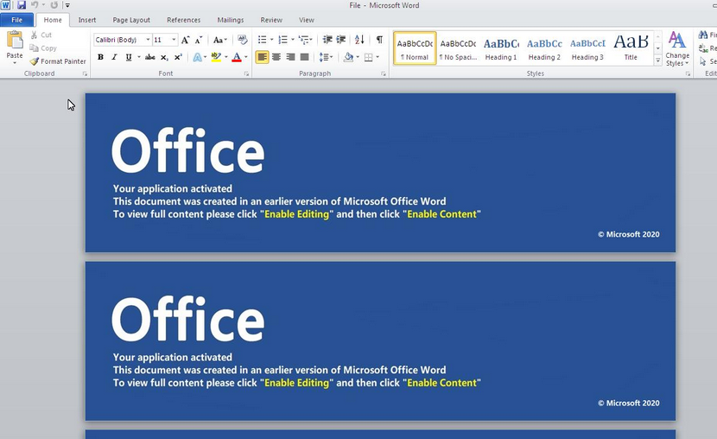
Task: Apply the Heading 3 style
Action: (x=587, y=48)
